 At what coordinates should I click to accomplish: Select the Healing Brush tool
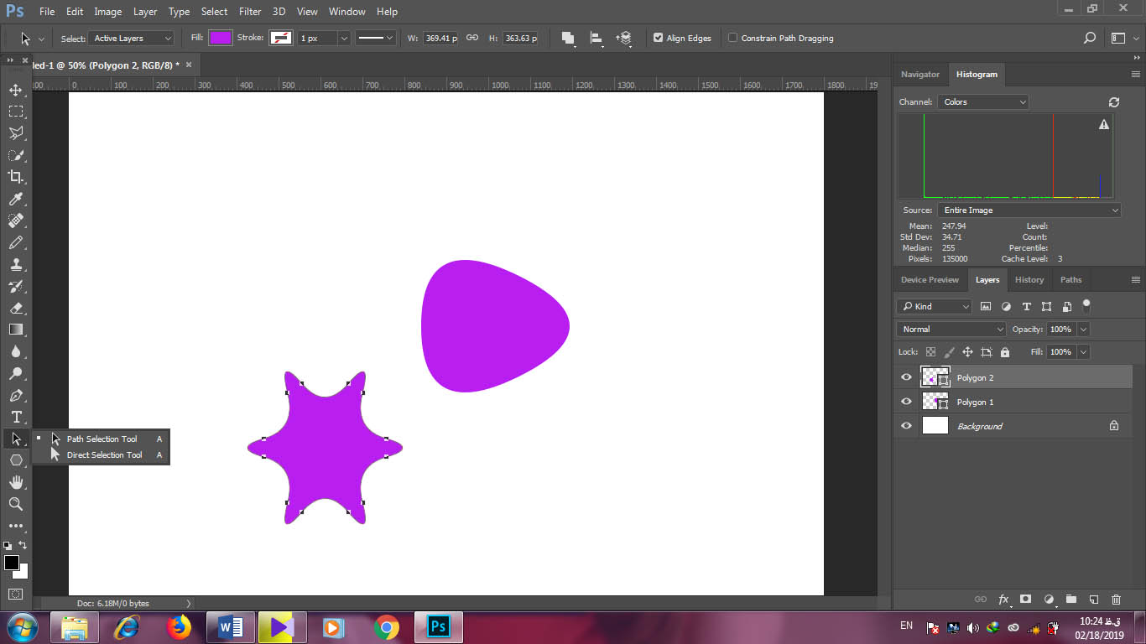pyautogui.click(x=16, y=221)
